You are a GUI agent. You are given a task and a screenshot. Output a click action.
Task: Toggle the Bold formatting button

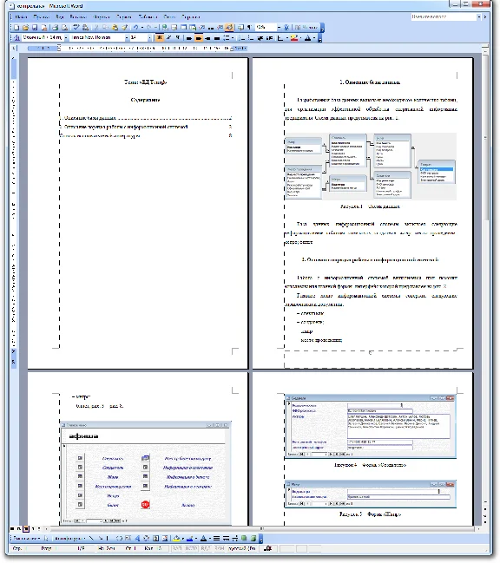click(x=160, y=37)
